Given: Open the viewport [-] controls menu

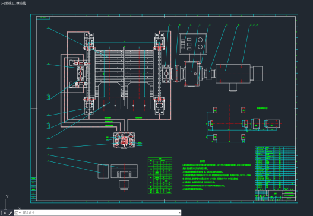Looking at the screenshot, I should click(x=2, y=3).
